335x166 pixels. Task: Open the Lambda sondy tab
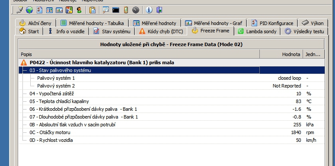click(257, 31)
